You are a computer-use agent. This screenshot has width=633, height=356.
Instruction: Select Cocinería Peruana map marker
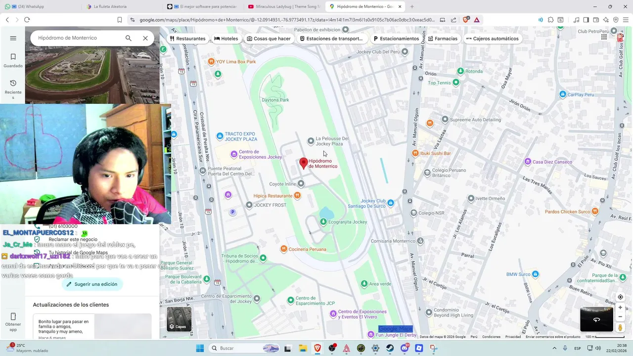[x=283, y=249]
